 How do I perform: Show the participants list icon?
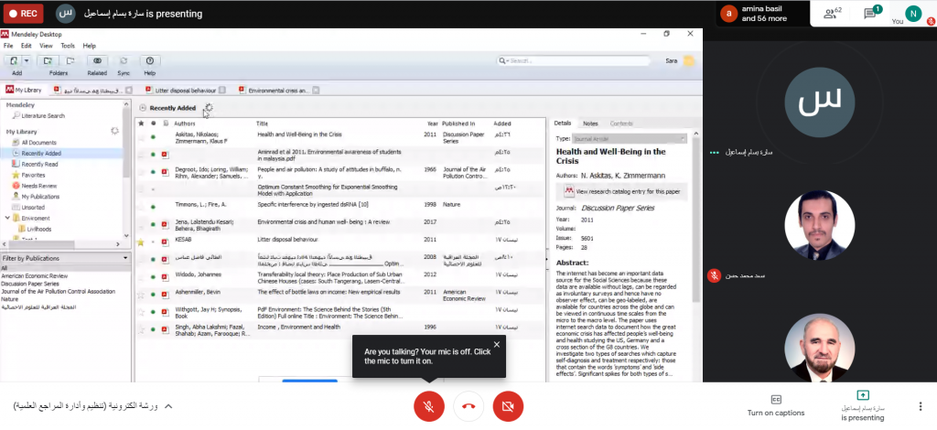(831, 13)
